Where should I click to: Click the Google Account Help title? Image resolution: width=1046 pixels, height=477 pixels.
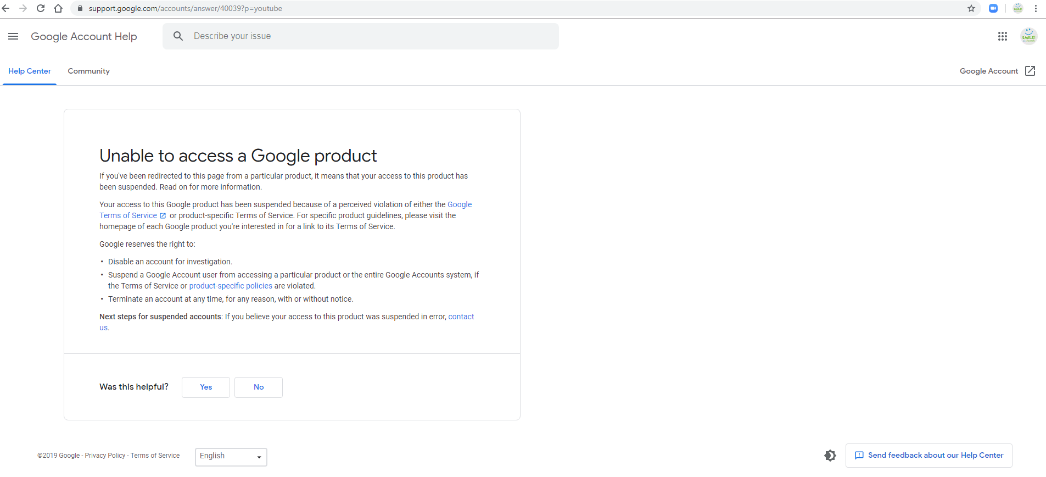(84, 36)
